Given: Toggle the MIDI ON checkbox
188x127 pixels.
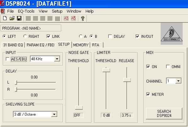Looking at the screenshot, I should tap(148, 66).
